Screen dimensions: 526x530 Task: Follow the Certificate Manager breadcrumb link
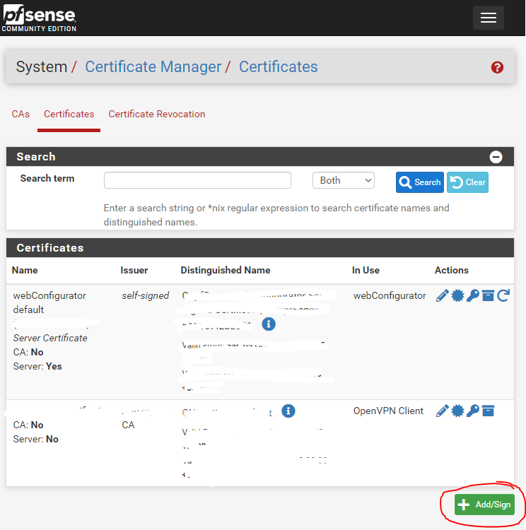(x=153, y=66)
